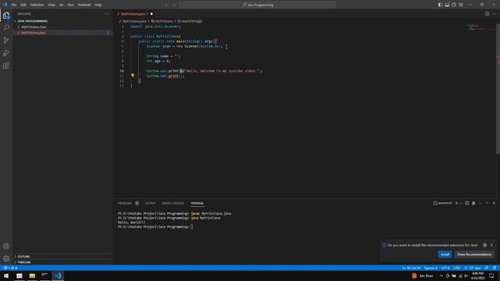The width and height of the screenshot is (500, 281).
Task: Open the Selection menu
Action: [x=37, y=5]
